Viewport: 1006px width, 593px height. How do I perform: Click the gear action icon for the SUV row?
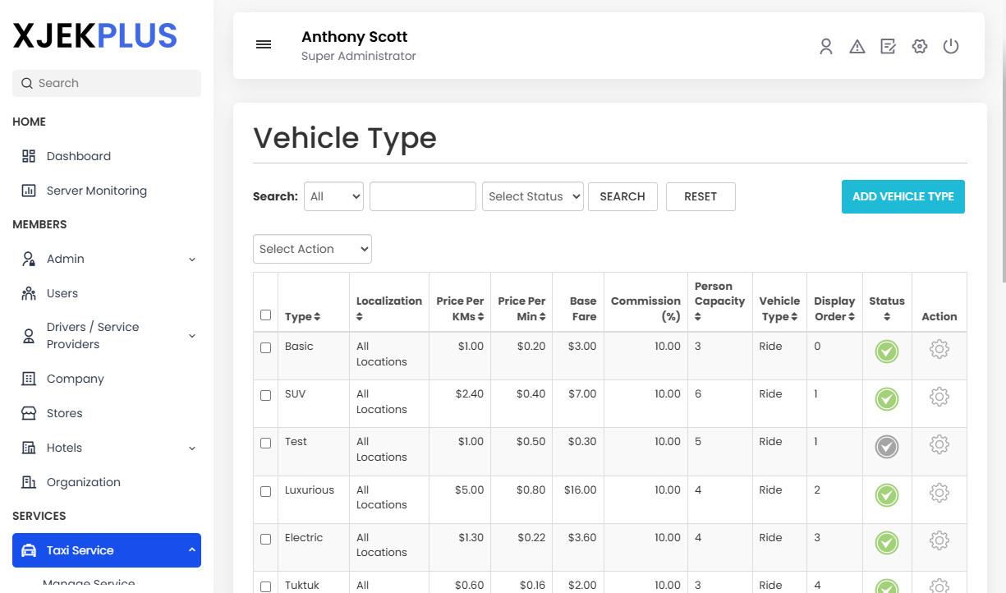939,397
